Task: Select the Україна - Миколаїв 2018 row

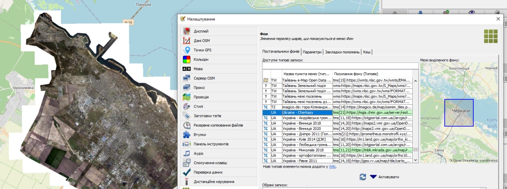Action: (337, 150)
